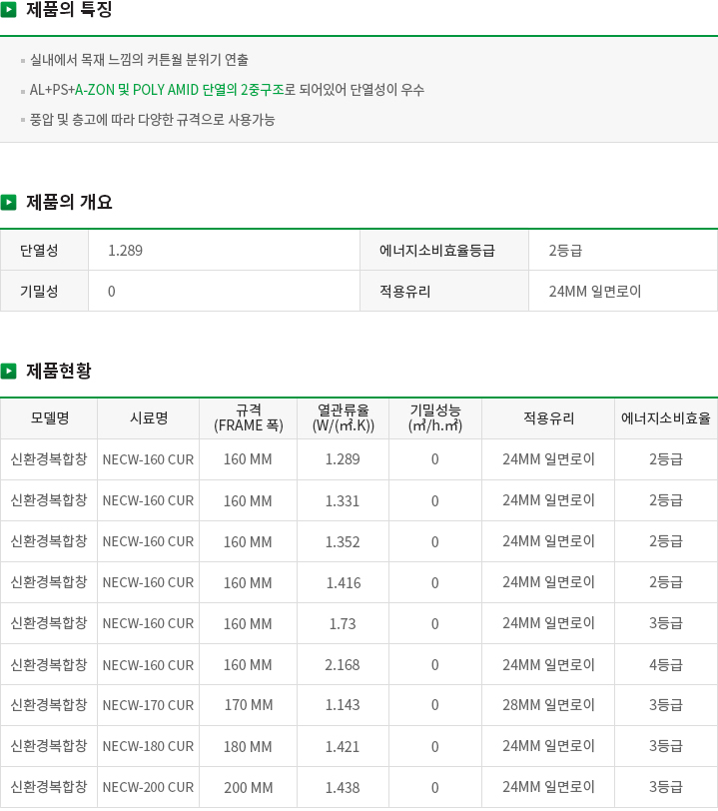Screen dimensions: 718x811
Task: Click the 적용유리 column header in 제품현황
Action: click(x=548, y=418)
